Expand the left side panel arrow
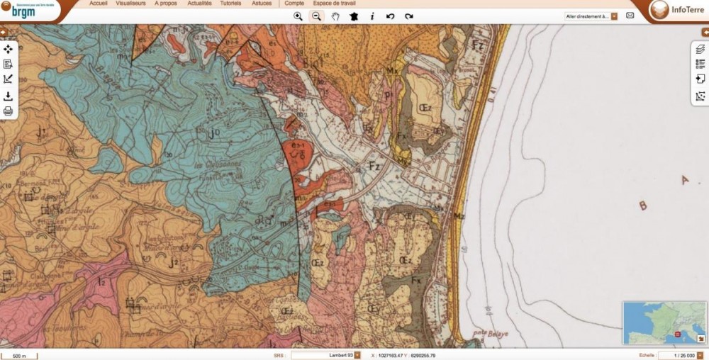Viewport: 709px width, 360px height. 4,33
